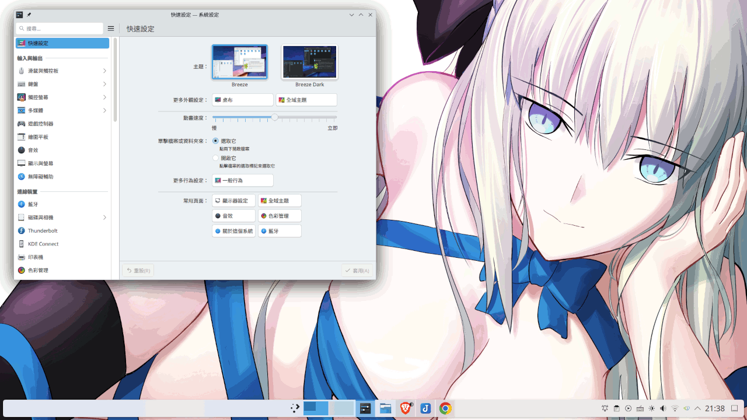Open 印表機 (printers) settings
Screen dimensions: 747x420
(x=35, y=257)
